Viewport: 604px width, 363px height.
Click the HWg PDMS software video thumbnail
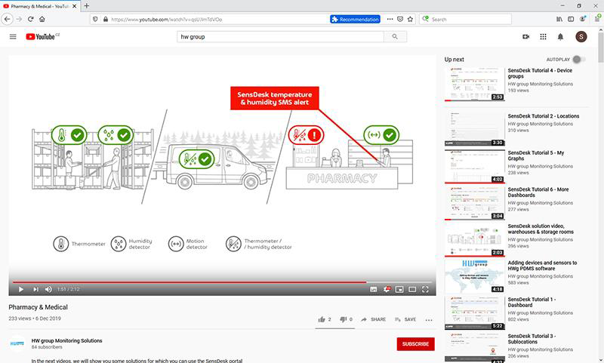[x=475, y=276]
